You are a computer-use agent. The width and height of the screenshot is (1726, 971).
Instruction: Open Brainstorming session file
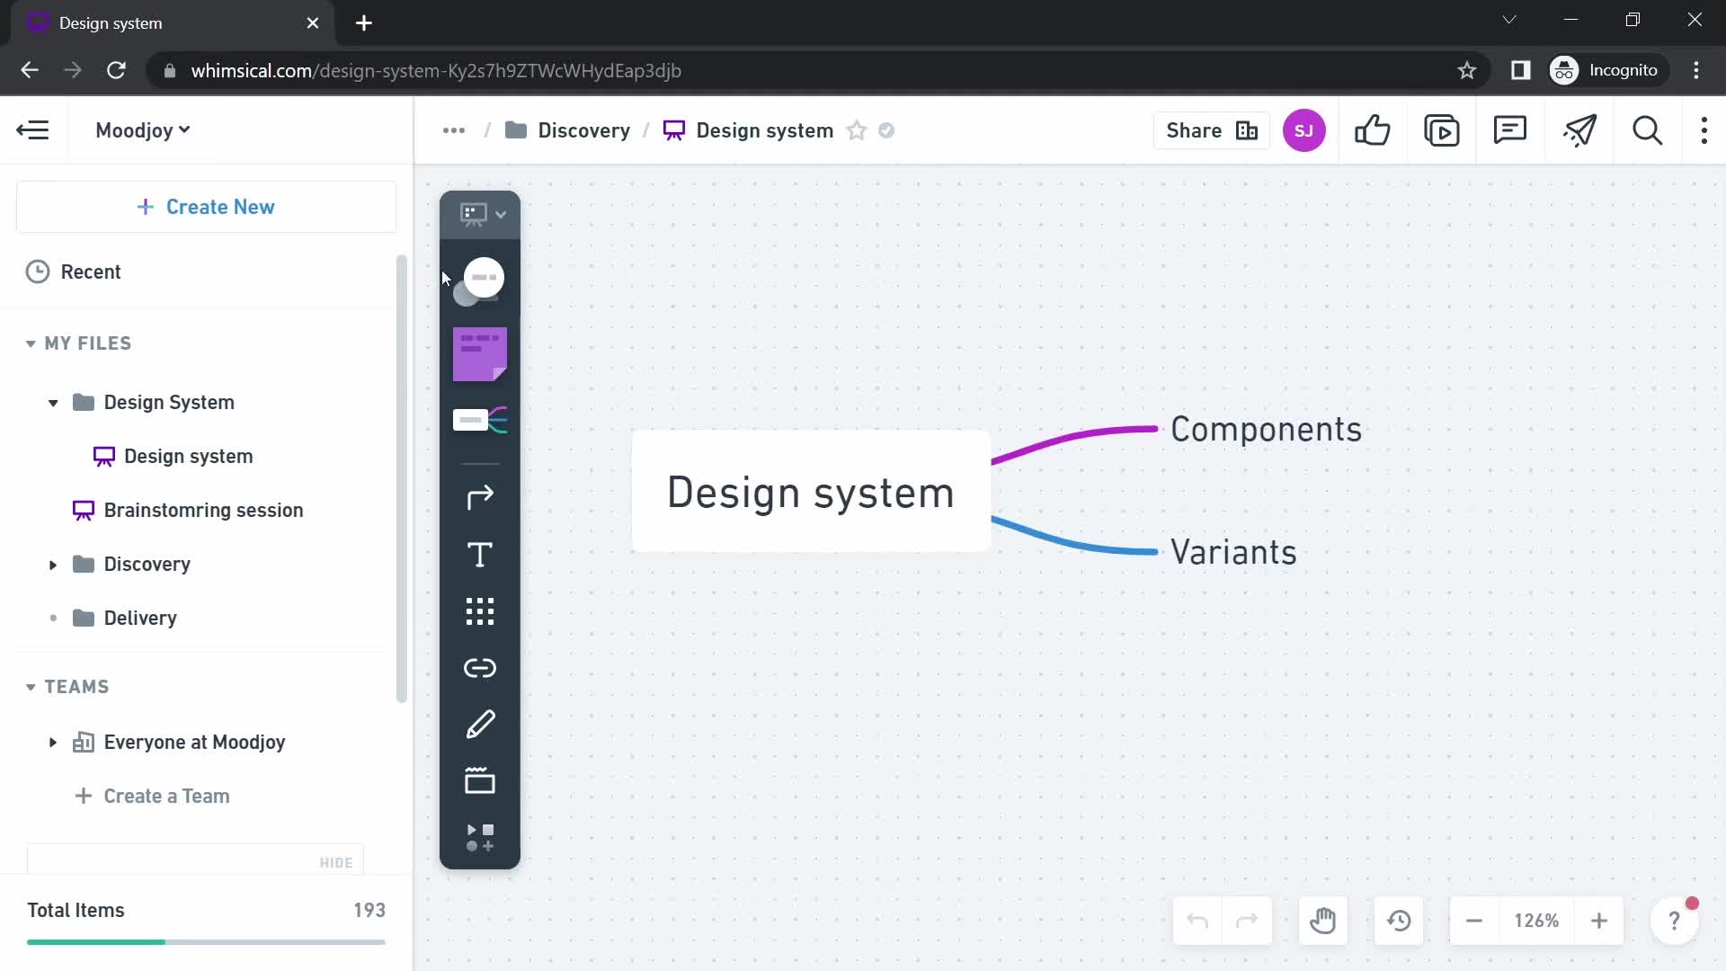pos(204,511)
